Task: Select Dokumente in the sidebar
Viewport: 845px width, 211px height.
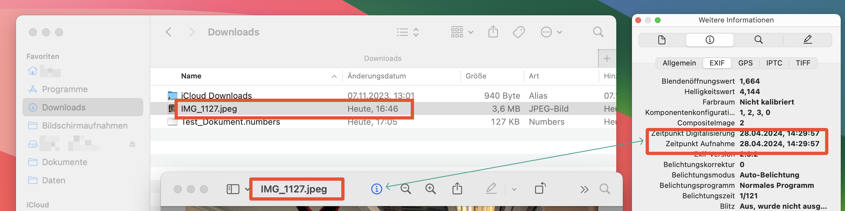Action: click(x=64, y=162)
